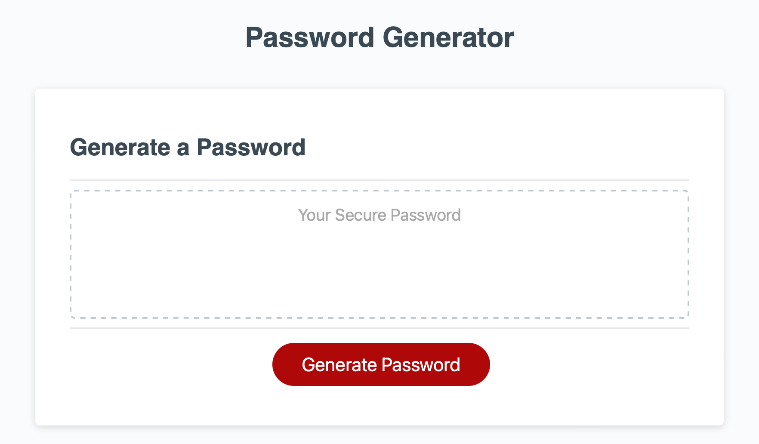This screenshot has width=759, height=444.
Task: Click the area above the Generate Password button
Action: click(380, 336)
